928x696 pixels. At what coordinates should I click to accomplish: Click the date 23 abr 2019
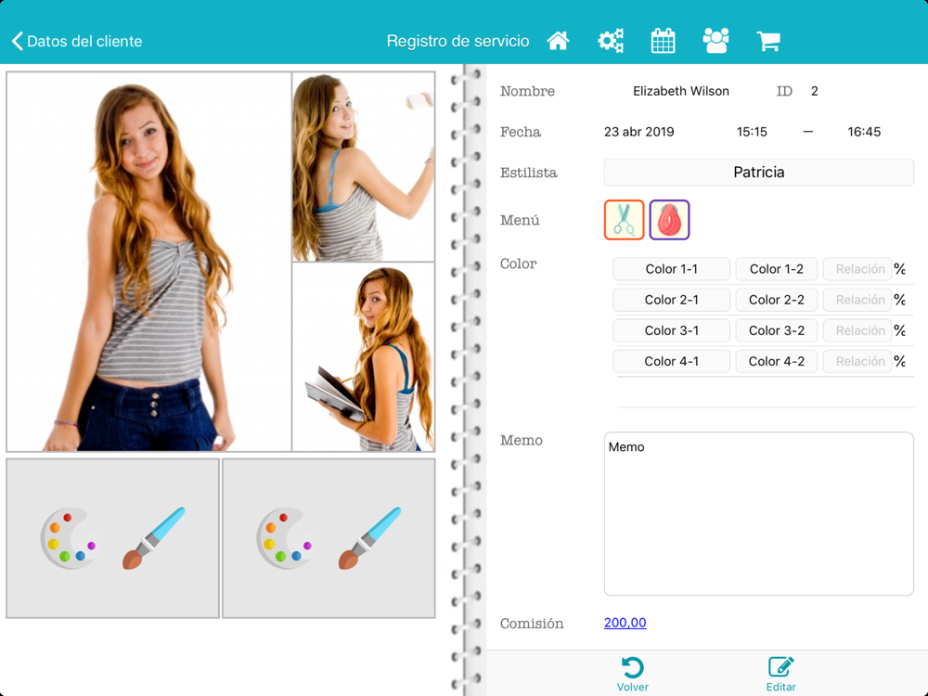638,132
